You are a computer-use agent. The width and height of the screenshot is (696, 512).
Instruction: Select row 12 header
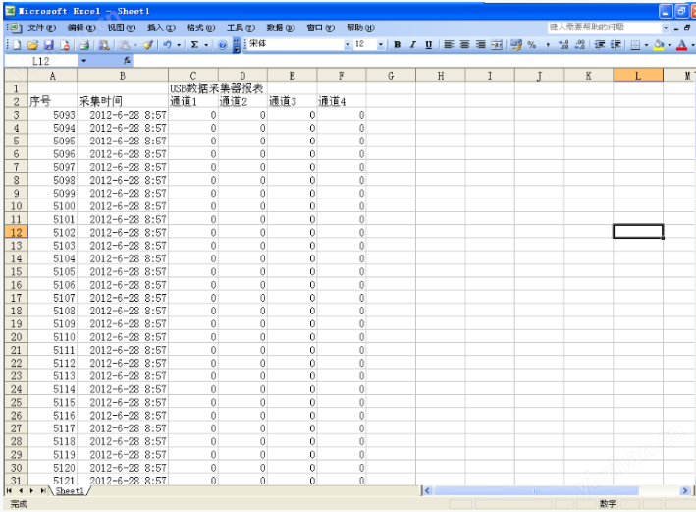pos(16,232)
